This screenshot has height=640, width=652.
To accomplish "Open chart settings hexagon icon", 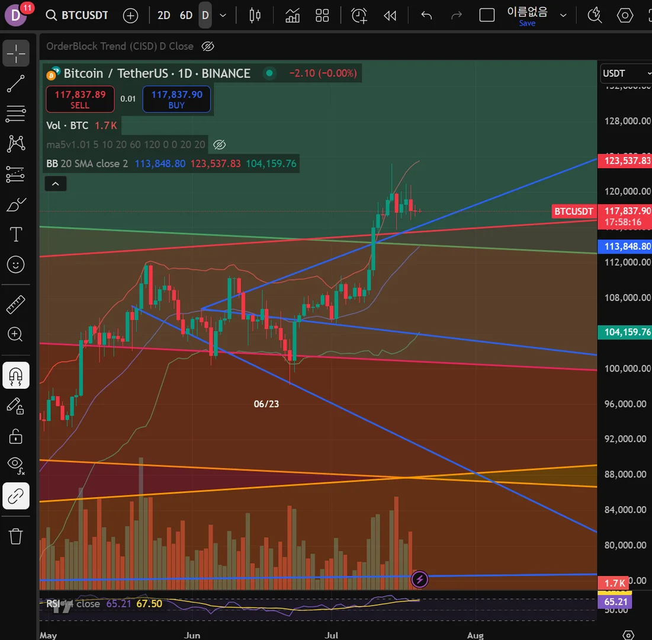I will (625, 16).
